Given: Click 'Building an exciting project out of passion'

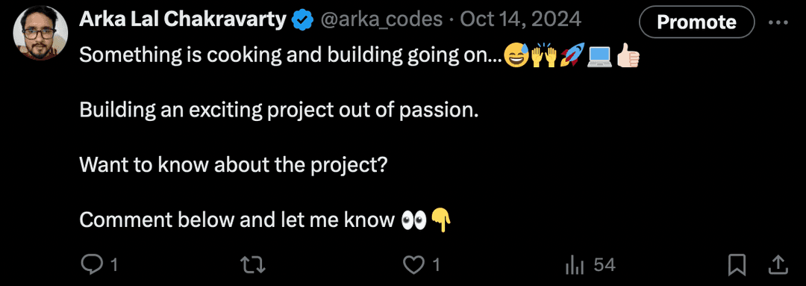Looking at the screenshot, I should click(278, 110).
